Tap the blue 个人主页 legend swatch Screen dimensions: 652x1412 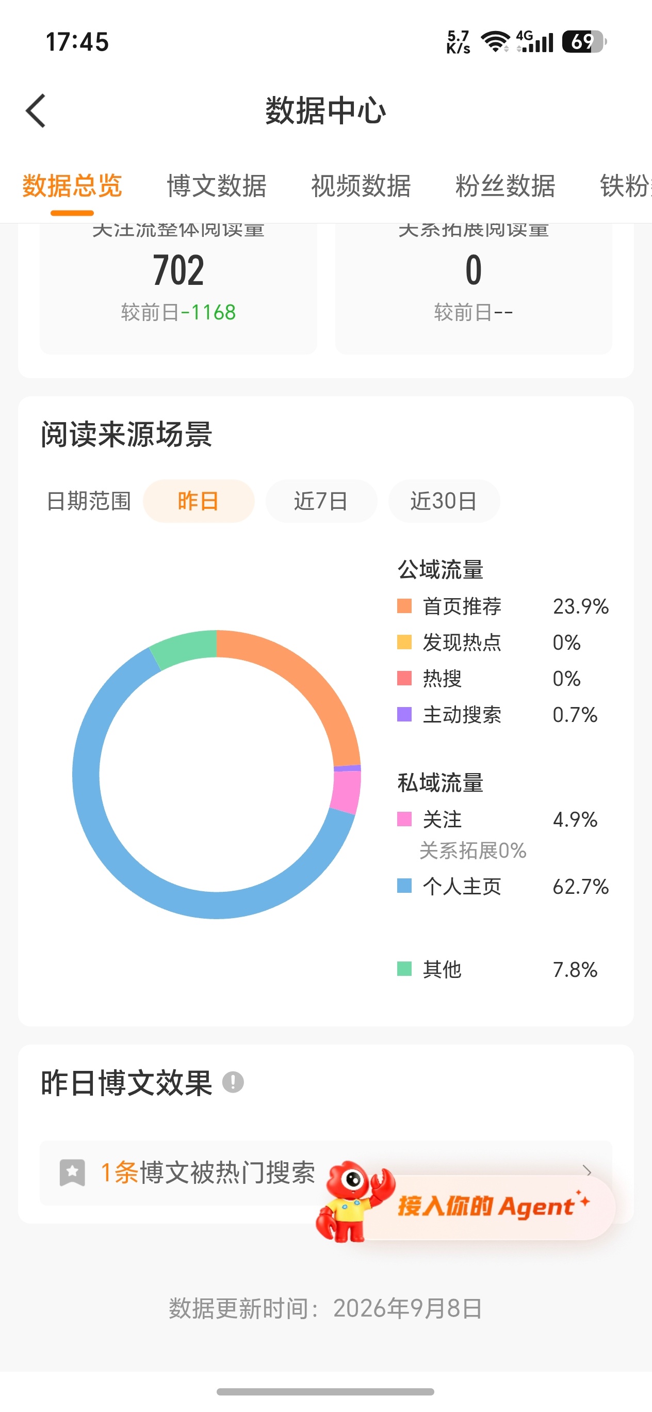click(404, 886)
